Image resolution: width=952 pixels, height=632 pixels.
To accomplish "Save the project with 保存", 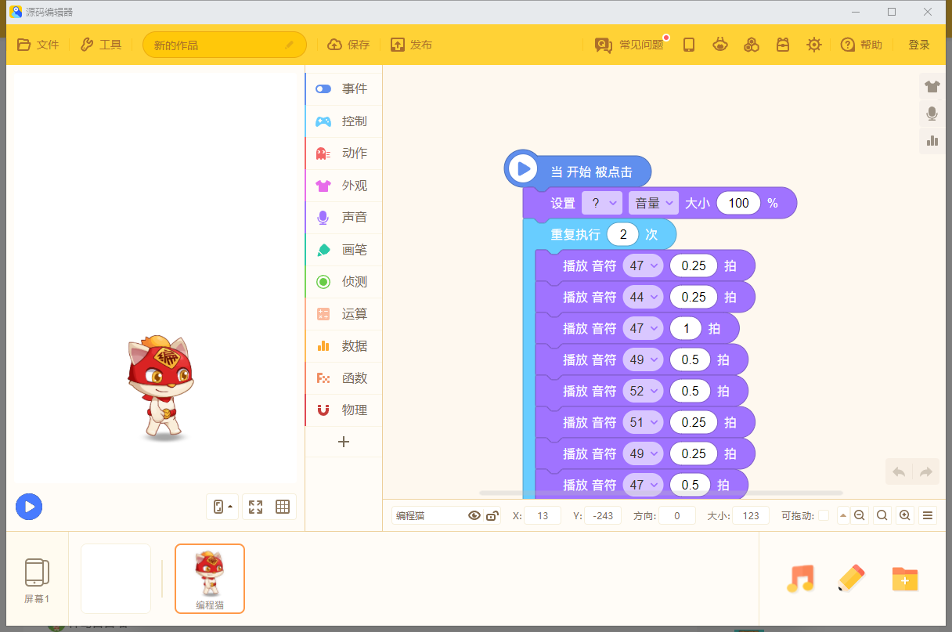I will coord(348,45).
